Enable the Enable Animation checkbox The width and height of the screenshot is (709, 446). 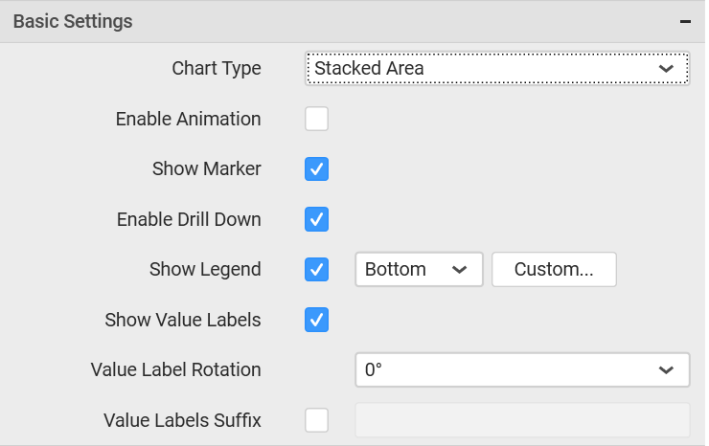click(x=316, y=119)
